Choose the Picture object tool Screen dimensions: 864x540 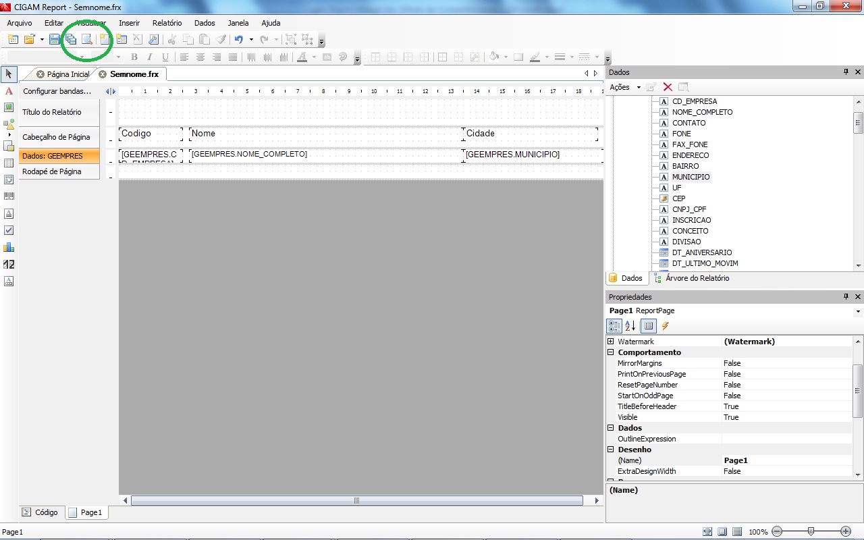click(x=9, y=107)
